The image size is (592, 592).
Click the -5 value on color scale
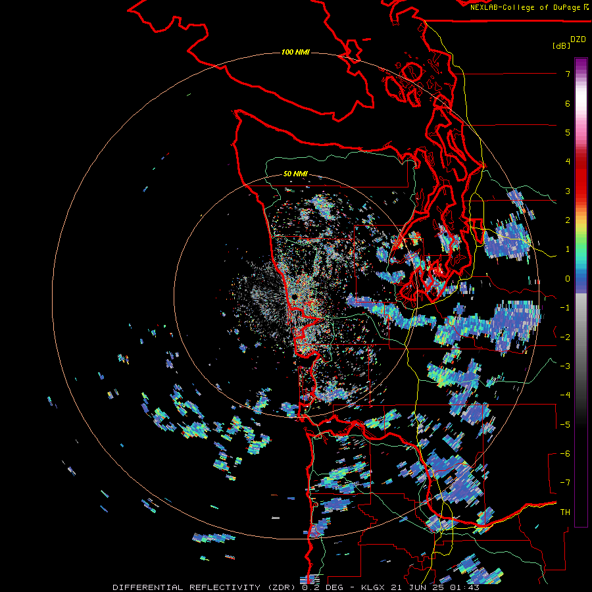565,424
